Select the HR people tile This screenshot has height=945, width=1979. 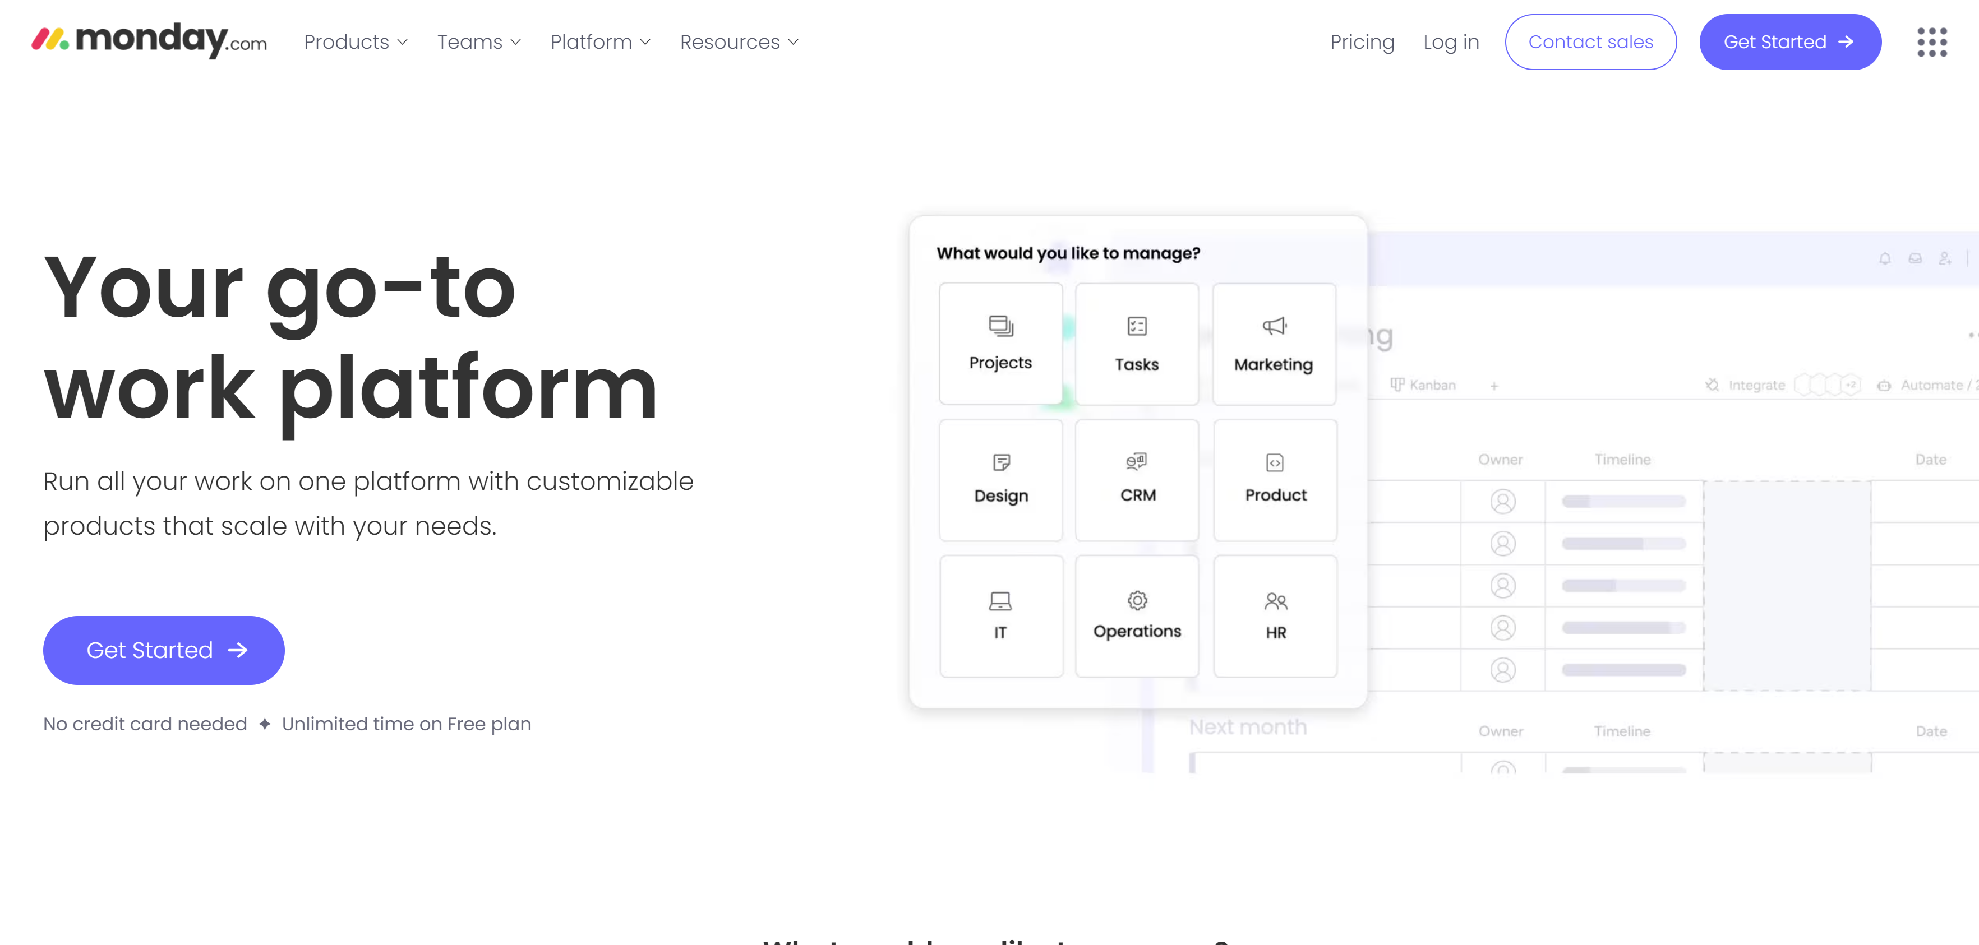(1275, 617)
